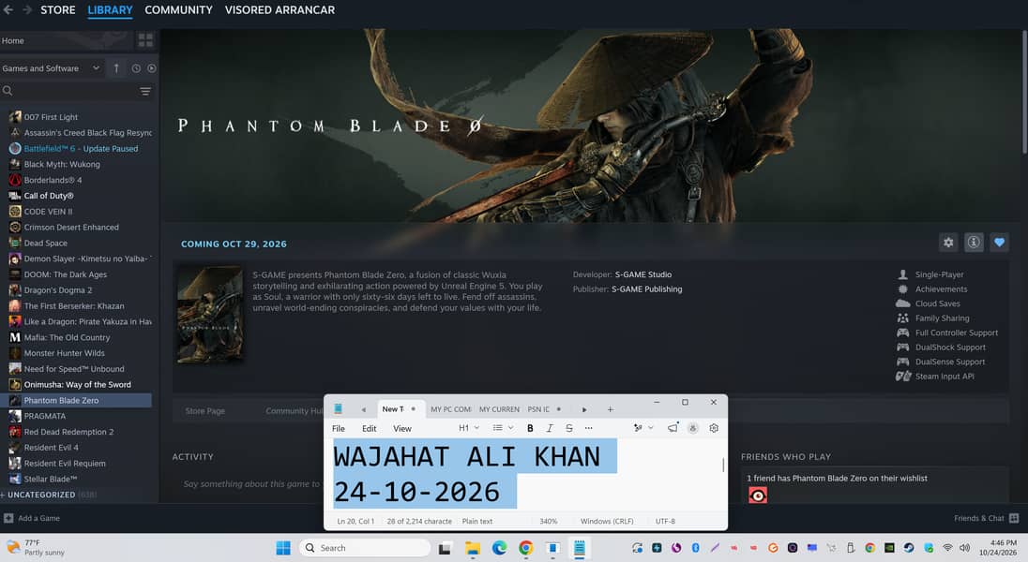Toggle the recent activity clock filter
1028x562 pixels.
point(136,68)
